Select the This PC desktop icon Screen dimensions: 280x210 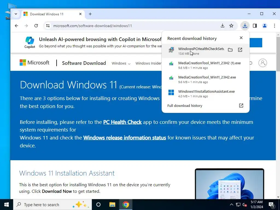coord(8,11)
